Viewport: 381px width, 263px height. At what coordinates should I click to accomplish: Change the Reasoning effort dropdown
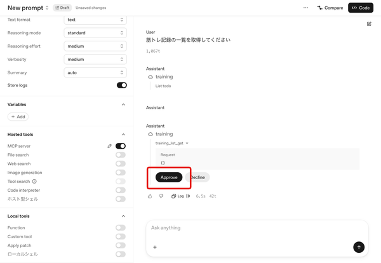click(95, 46)
